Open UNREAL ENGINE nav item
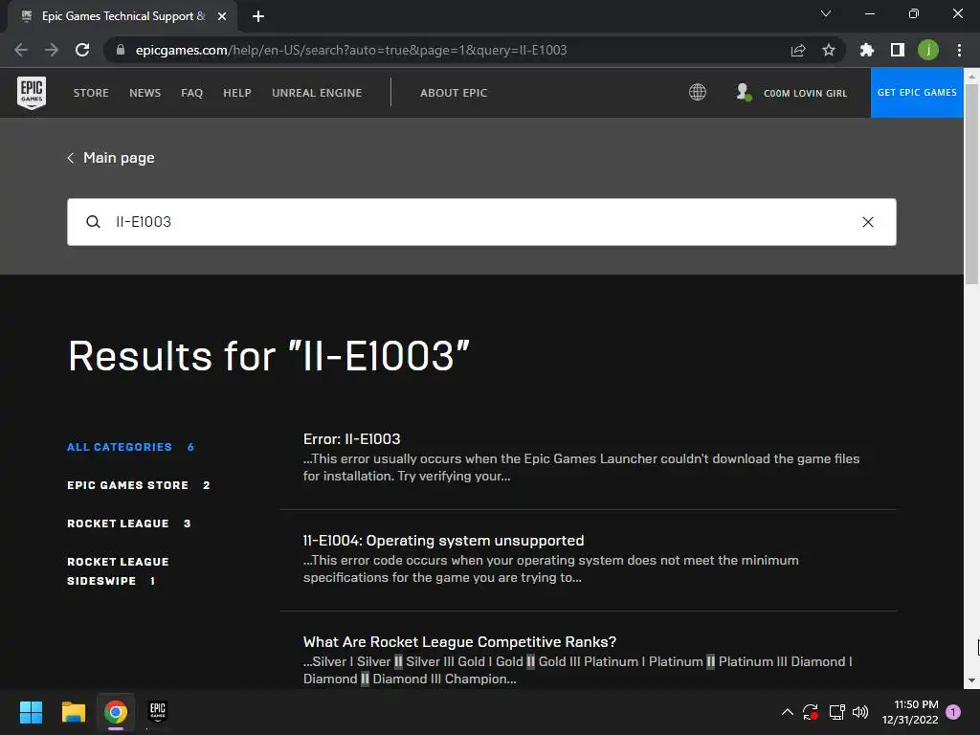This screenshot has height=735, width=980. [317, 93]
